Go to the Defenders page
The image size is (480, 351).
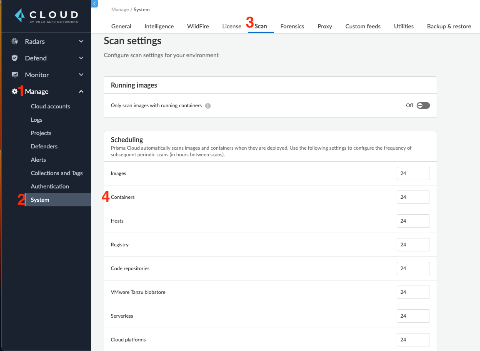pos(44,146)
